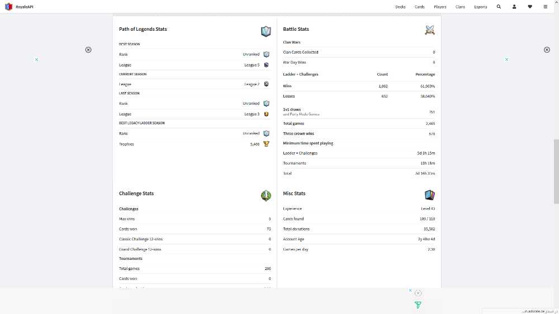Screen dimensions: 559x314
Task: Open the user account icon
Action: pyautogui.click(x=514, y=7)
